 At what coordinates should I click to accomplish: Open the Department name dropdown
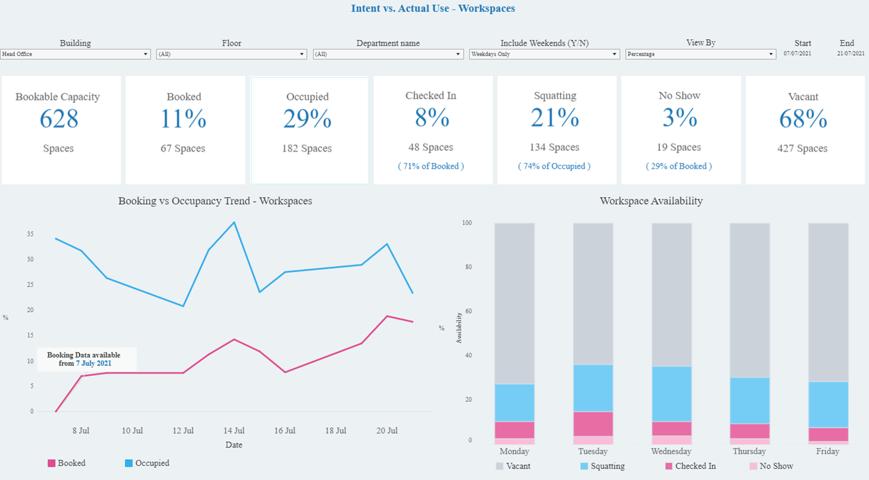tap(457, 54)
